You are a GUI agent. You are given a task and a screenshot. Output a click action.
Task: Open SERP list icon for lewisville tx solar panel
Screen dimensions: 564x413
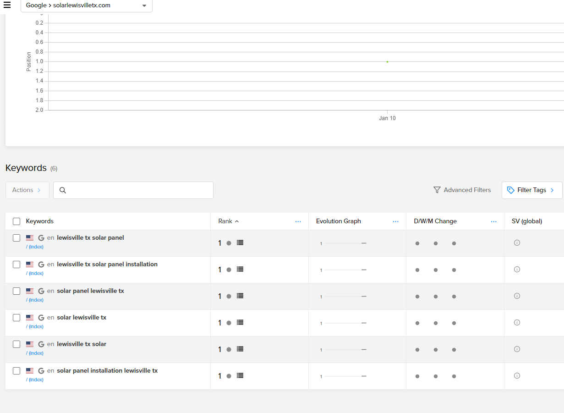click(x=240, y=243)
